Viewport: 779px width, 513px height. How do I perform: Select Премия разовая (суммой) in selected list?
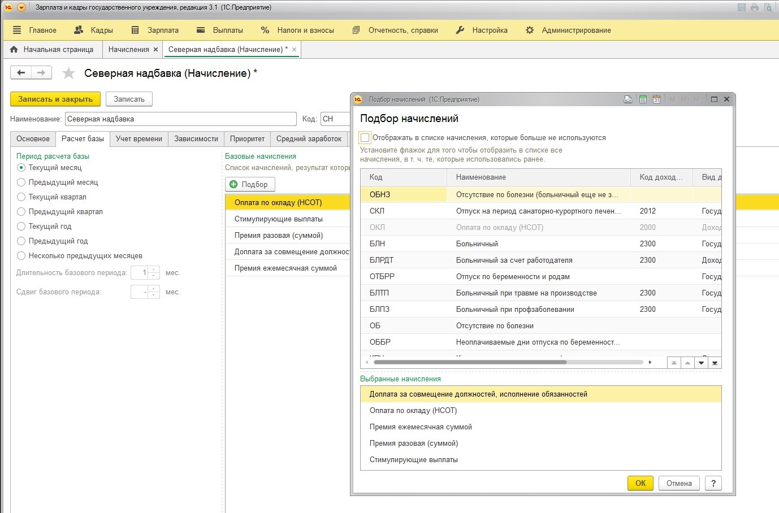(x=541, y=444)
